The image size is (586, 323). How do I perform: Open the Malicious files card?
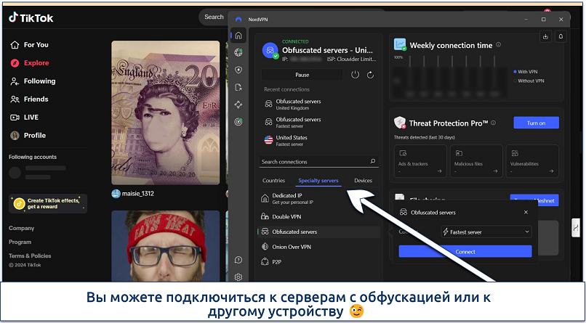click(x=475, y=160)
